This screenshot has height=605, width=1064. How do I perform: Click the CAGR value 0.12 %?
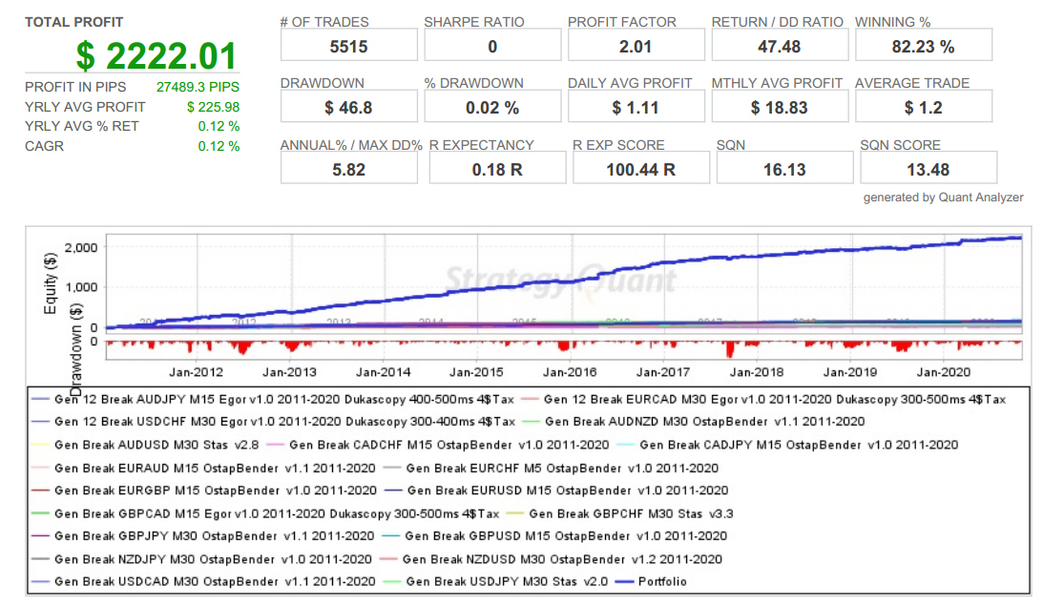coord(219,146)
